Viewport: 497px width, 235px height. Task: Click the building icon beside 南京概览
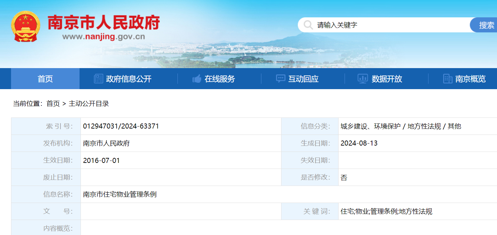click(448, 79)
